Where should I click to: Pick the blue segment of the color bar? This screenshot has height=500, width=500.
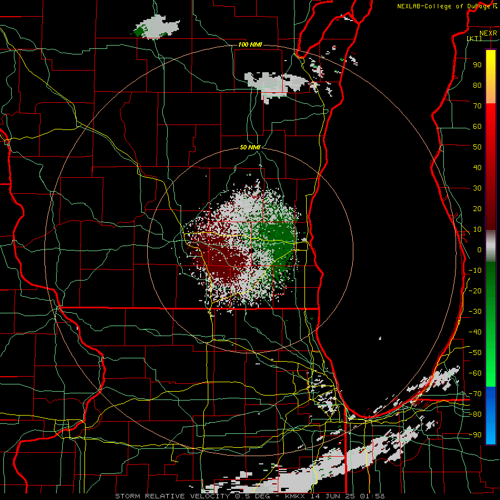click(x=491, y=415)
